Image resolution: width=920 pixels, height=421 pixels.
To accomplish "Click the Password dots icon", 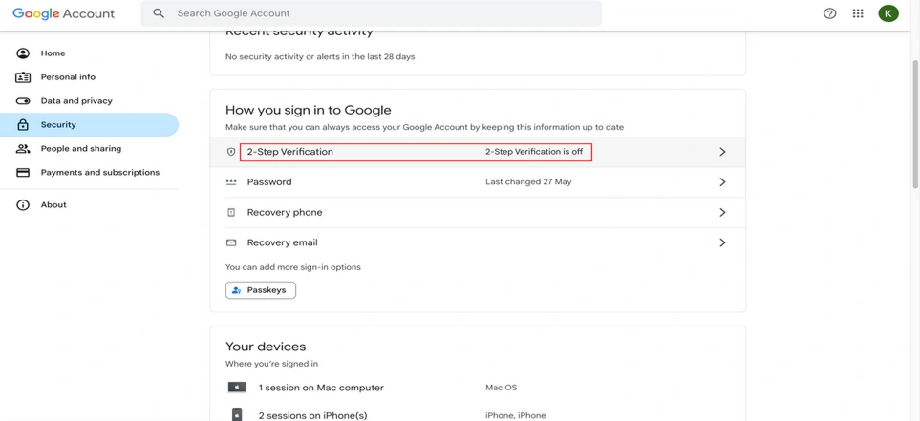I will coord(231,182).
